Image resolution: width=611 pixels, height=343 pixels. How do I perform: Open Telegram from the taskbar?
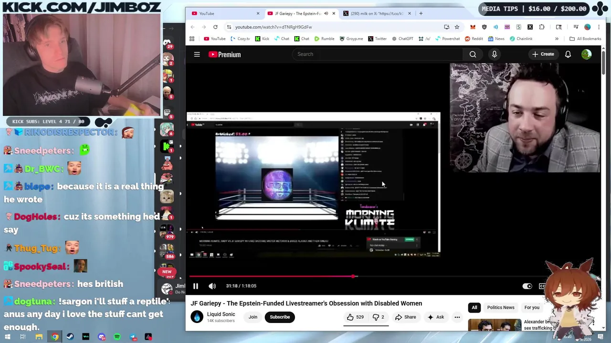click(133, 337)
